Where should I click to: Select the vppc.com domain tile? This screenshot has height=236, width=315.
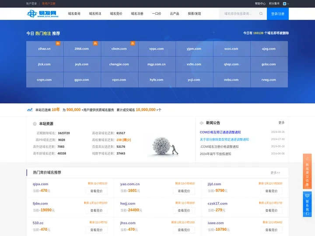[157, 49]
